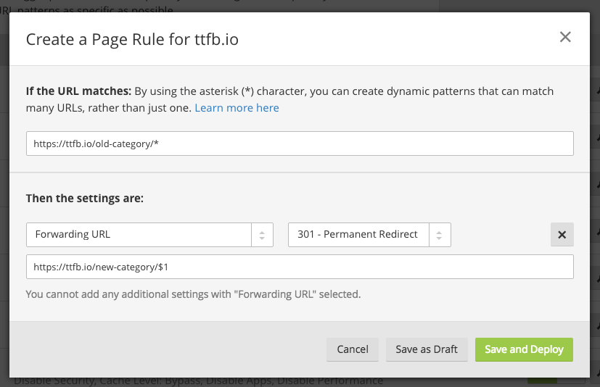The height and width of the screenshot is (387, 600).
Task: Select the 'Create a Page Rule for ttfb.io' title
Action: [x=132, y=39]
